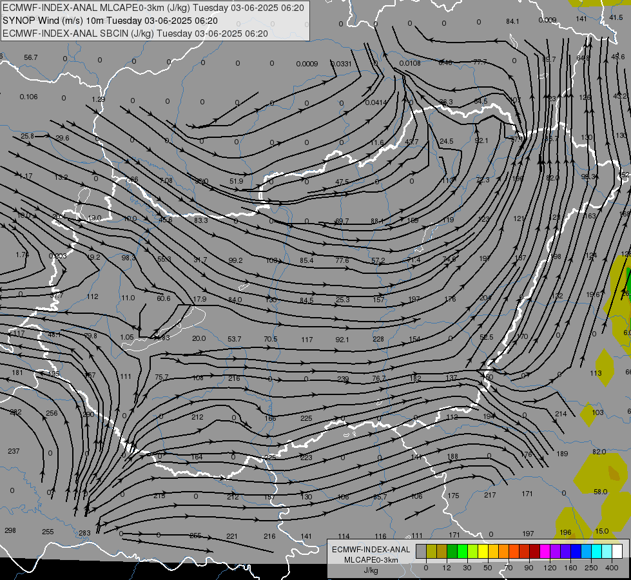
Task: Click the map value 52.5
Action: (x=486, y=337)
